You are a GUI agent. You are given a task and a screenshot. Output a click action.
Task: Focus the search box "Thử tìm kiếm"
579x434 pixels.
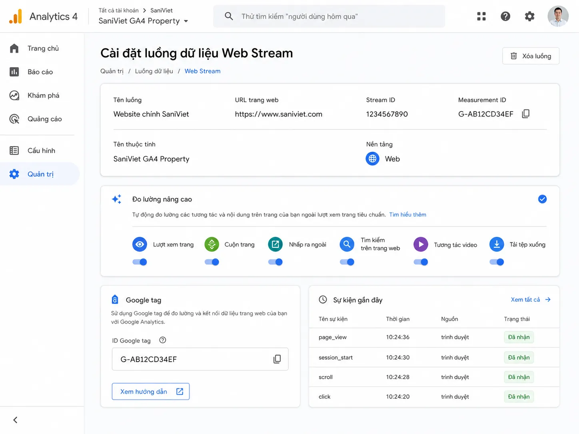coord(329,16)
